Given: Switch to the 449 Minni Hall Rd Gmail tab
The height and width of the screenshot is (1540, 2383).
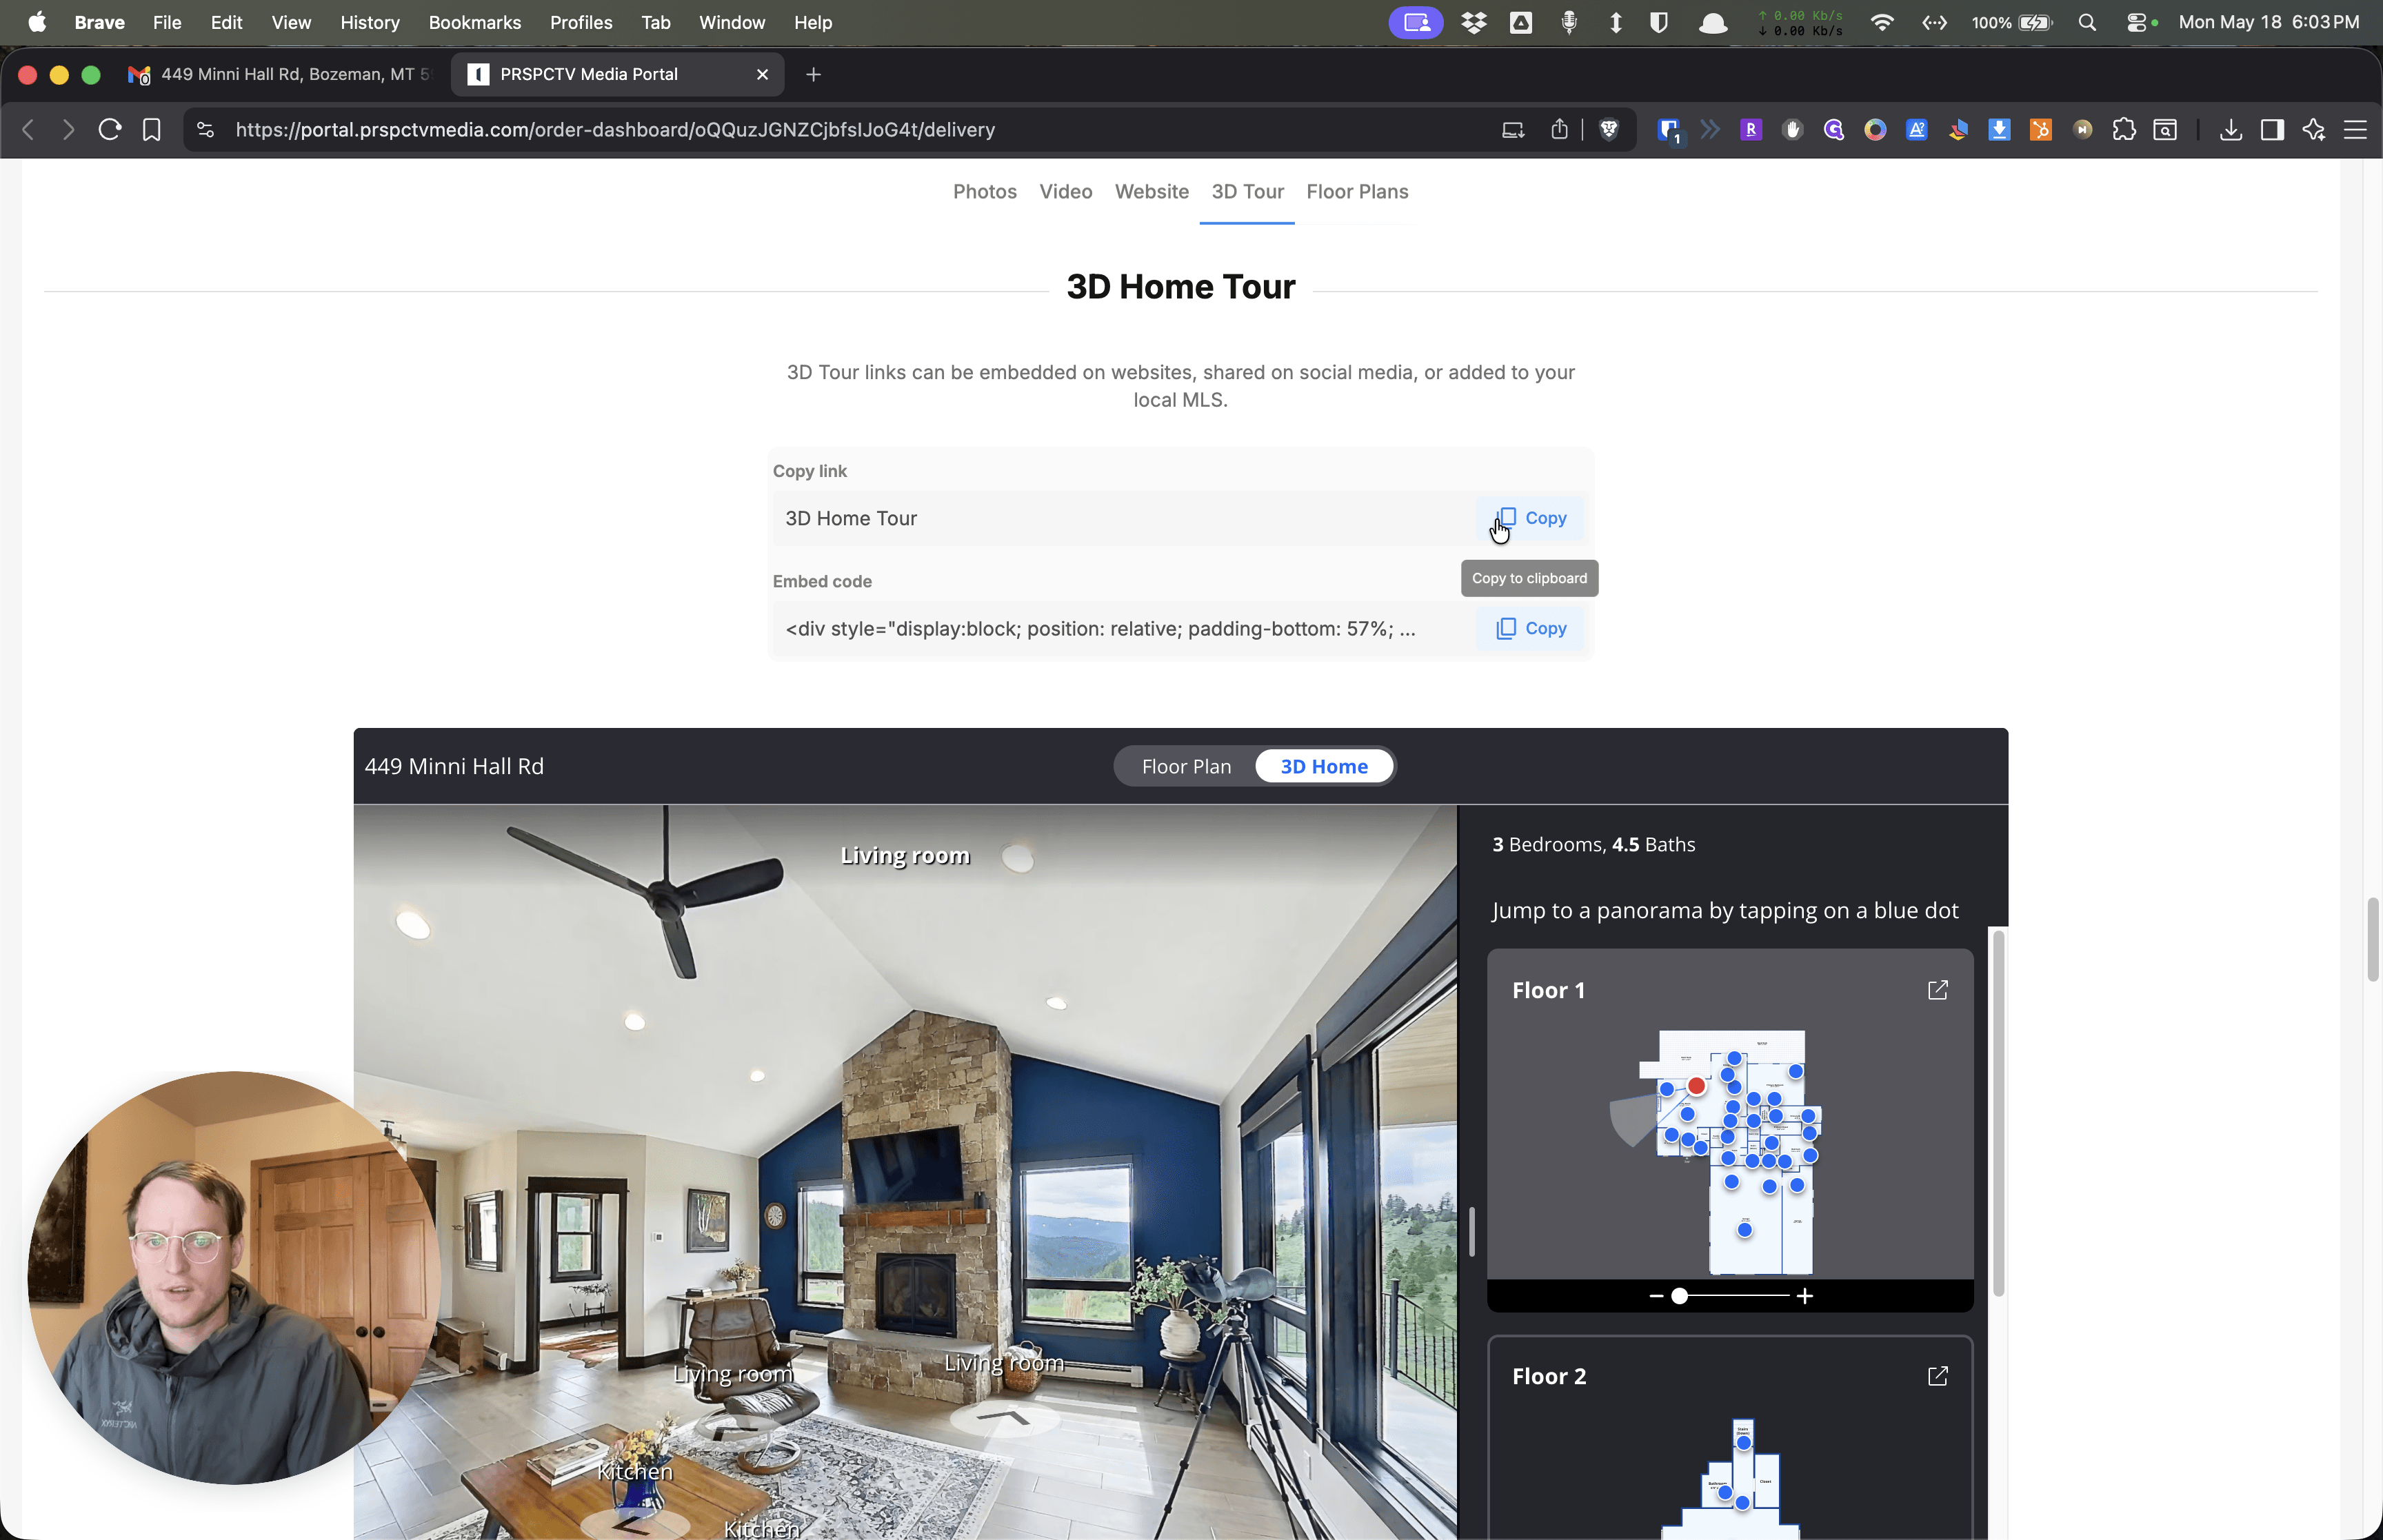Looking at the screenshot, I should [280, 74].
